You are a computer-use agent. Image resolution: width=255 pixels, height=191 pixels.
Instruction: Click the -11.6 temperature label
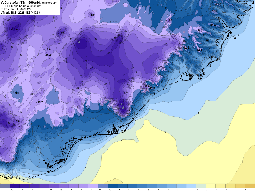(x=152, y=88)
